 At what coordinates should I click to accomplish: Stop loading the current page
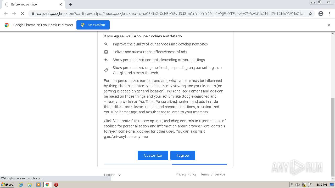tap(23, 14)
